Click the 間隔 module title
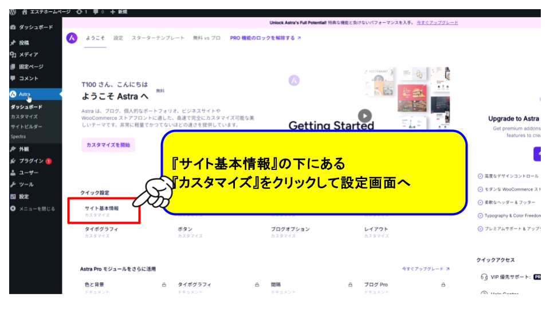Image resolution: width=550 pixels, height=309 pixels. 276,284
